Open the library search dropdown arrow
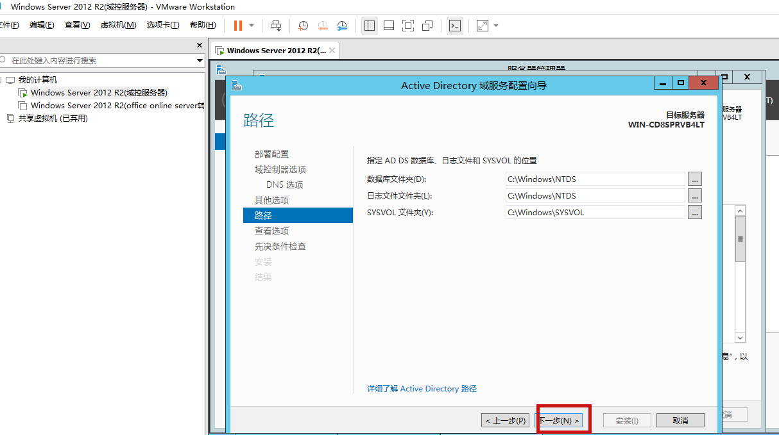Viewport: 779px width, 435px height. [x=200, y=61]
